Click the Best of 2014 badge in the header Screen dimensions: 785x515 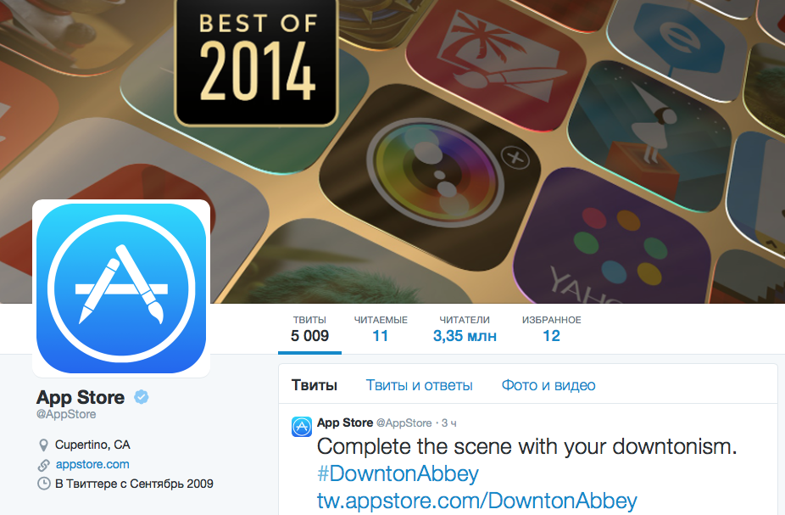tap(257, 62)
